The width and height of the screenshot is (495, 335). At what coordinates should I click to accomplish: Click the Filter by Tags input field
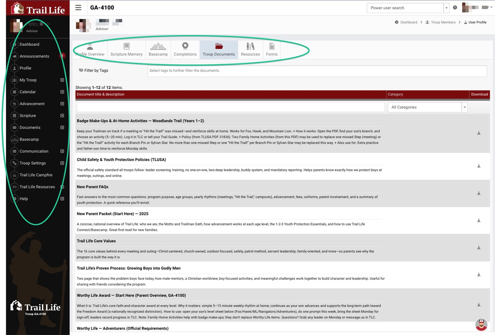click(317, 71)
